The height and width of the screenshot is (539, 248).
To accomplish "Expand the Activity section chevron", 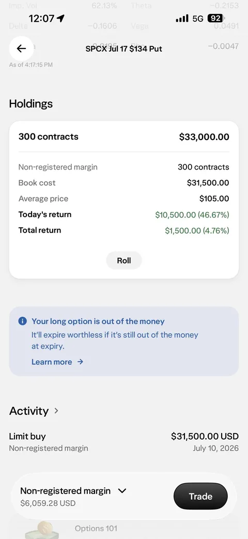I will (x=56, y=410).
